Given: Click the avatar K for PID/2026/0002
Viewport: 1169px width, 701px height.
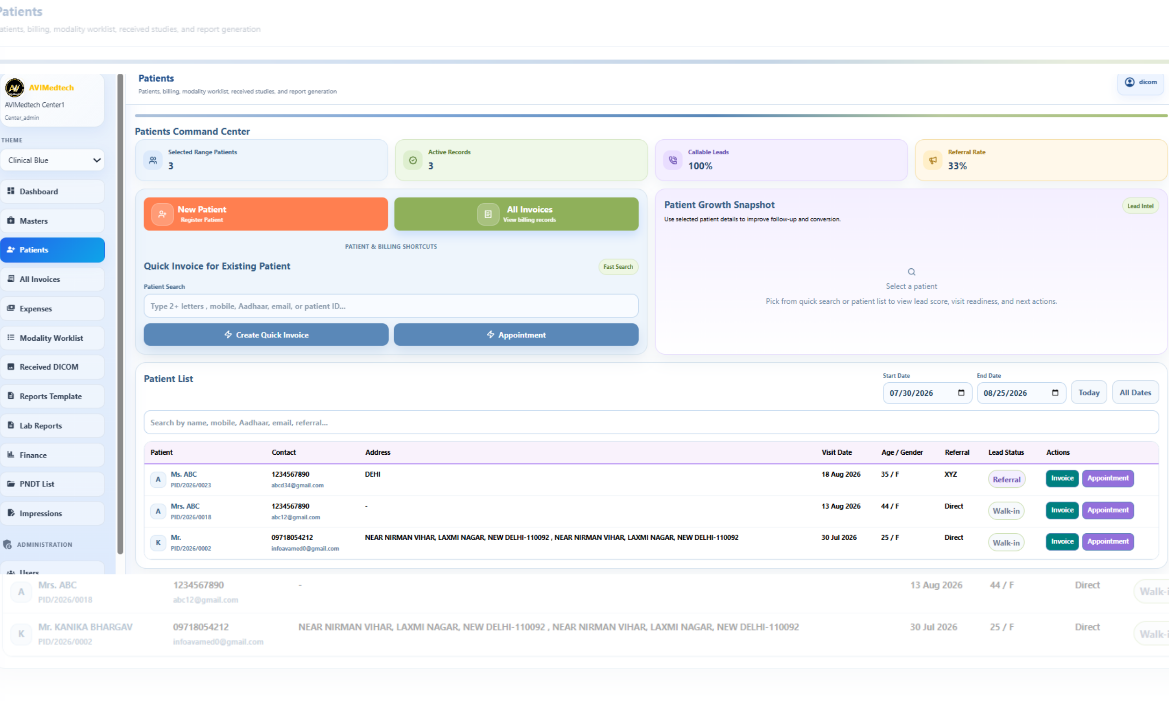Looking at the screenshot, I should 158,542.
